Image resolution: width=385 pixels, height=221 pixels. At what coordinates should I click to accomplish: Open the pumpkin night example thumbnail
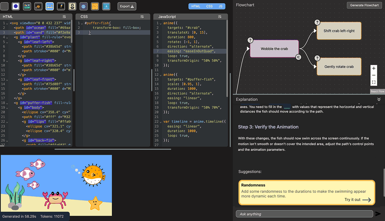click(x=38, y=6)
